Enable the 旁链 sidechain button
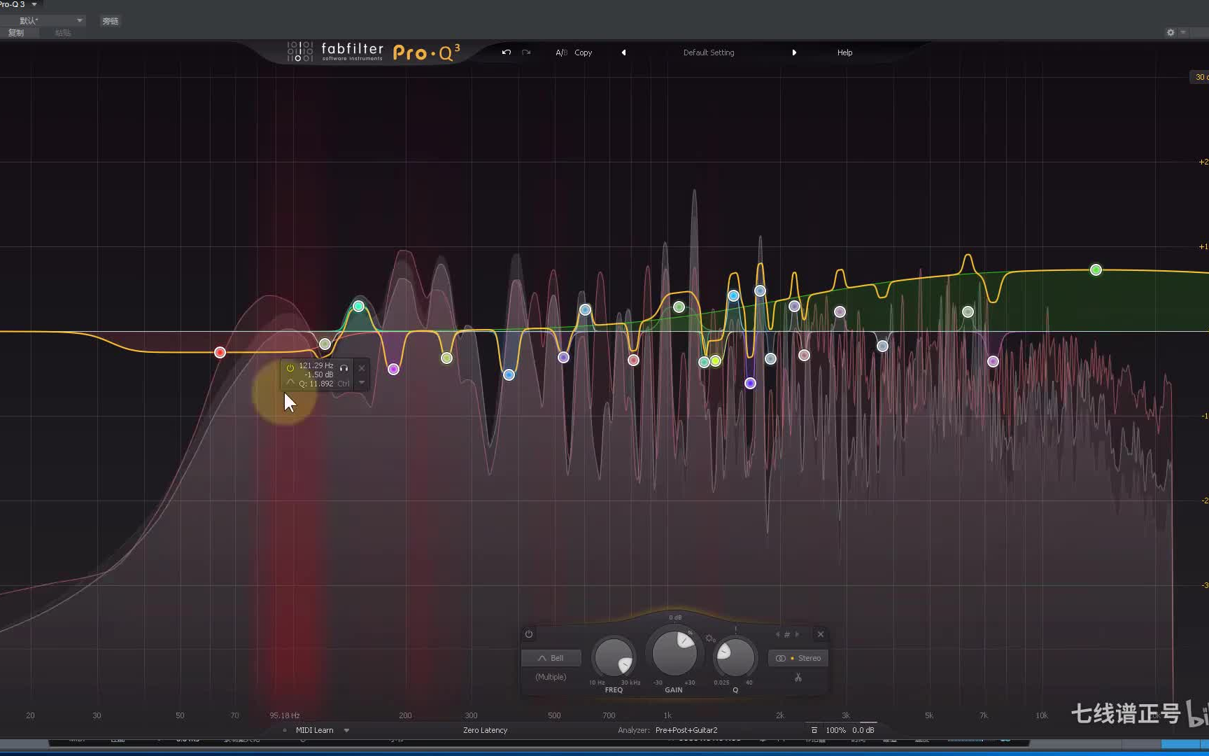The image size is (1209, 756). pos(109,21)
